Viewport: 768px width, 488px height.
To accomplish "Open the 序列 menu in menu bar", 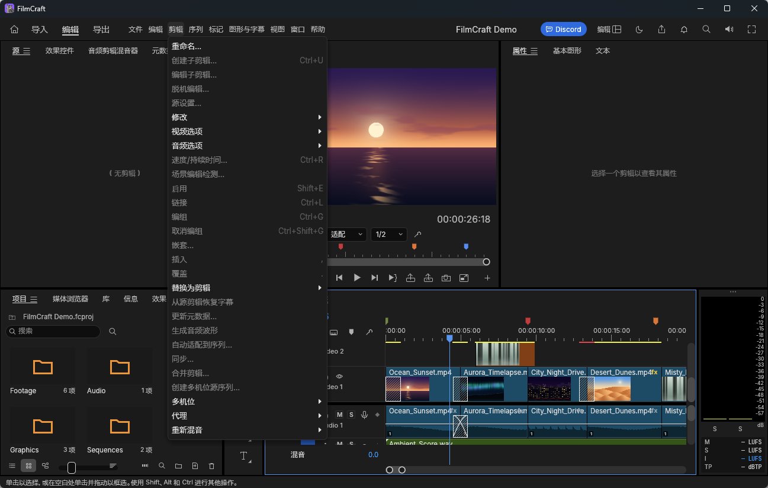I will coord(196,30).
